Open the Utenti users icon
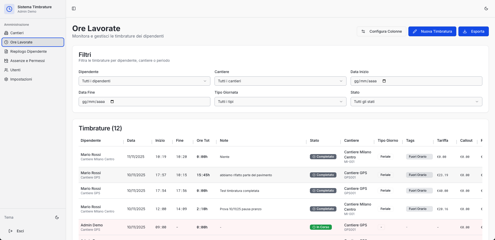The height and width of the screenshot is (240, 495). pos(6,70)
